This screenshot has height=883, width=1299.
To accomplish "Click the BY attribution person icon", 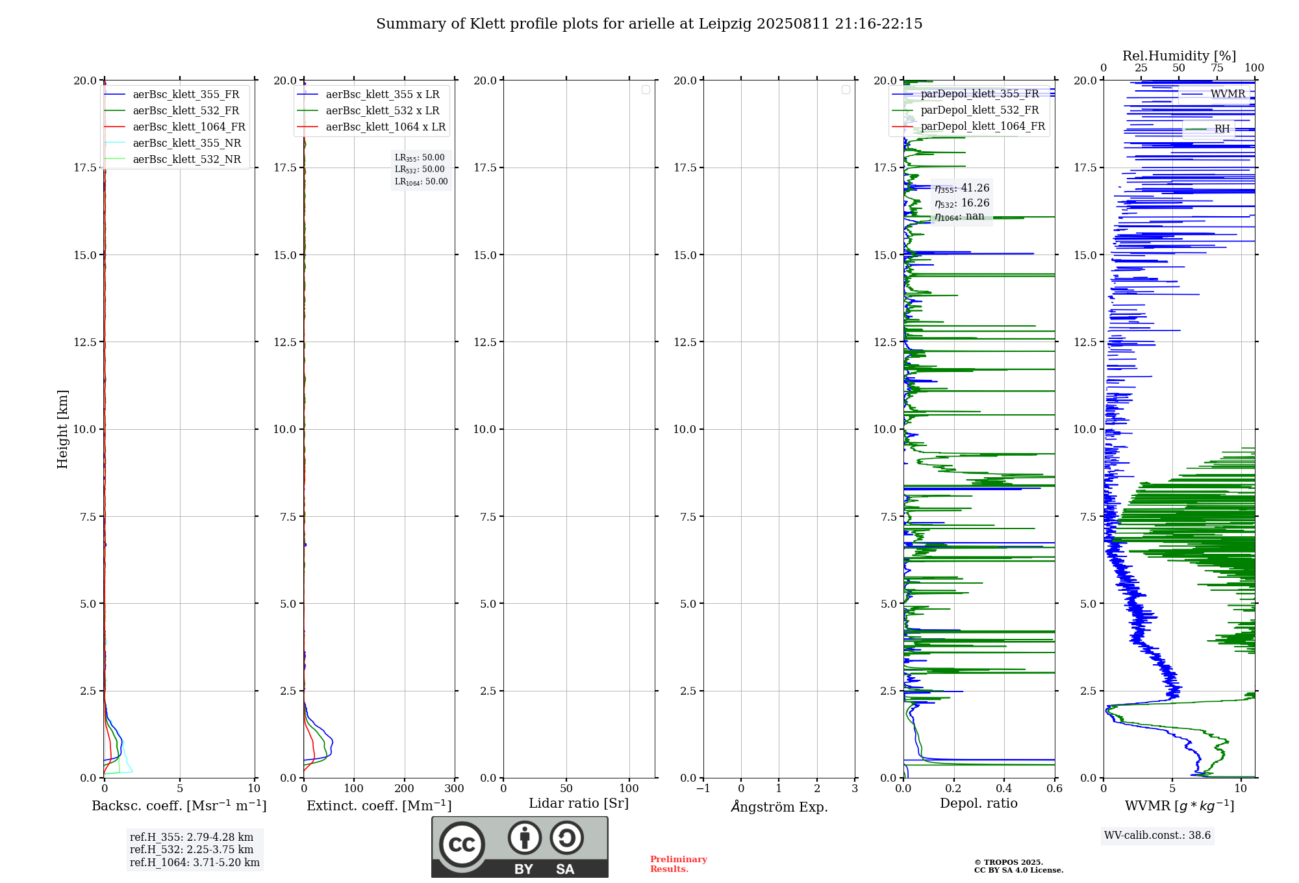I will coord(525,838).
